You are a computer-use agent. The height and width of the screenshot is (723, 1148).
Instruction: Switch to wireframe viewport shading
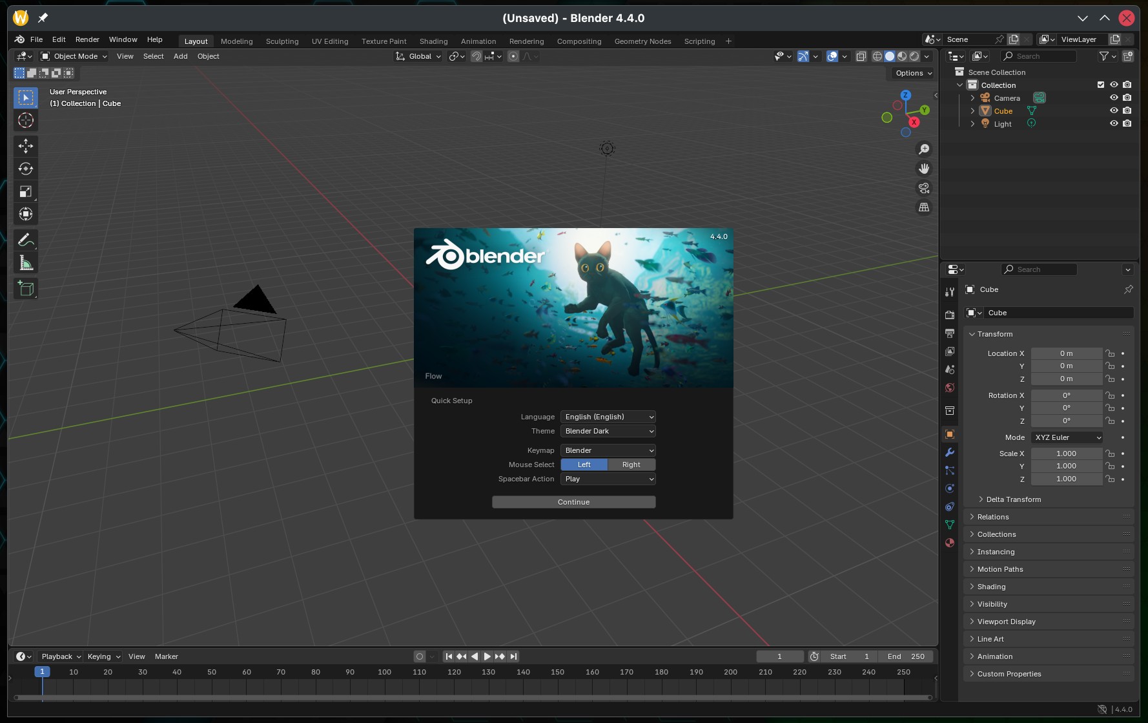(877, 56)
